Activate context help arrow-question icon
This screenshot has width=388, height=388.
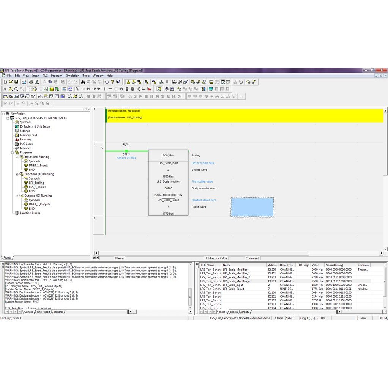pos(118,82)
